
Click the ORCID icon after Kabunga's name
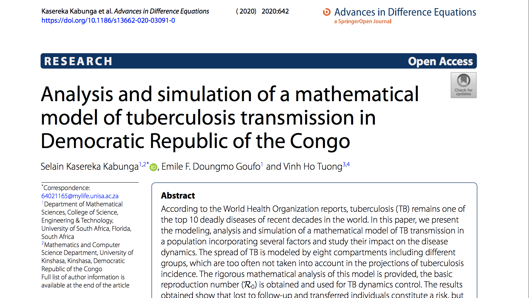[153, 167]
